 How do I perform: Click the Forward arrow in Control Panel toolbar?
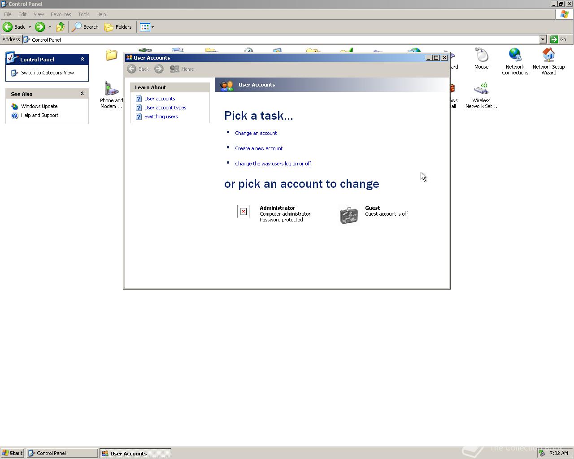40,27
